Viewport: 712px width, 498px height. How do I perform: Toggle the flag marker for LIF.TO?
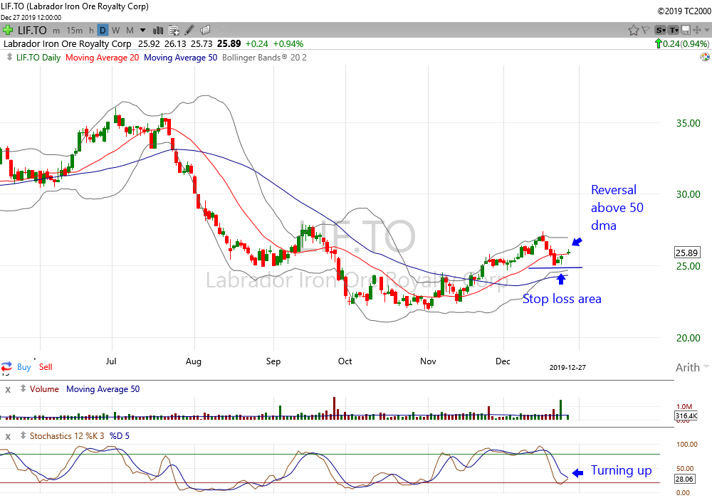[645, 31]
